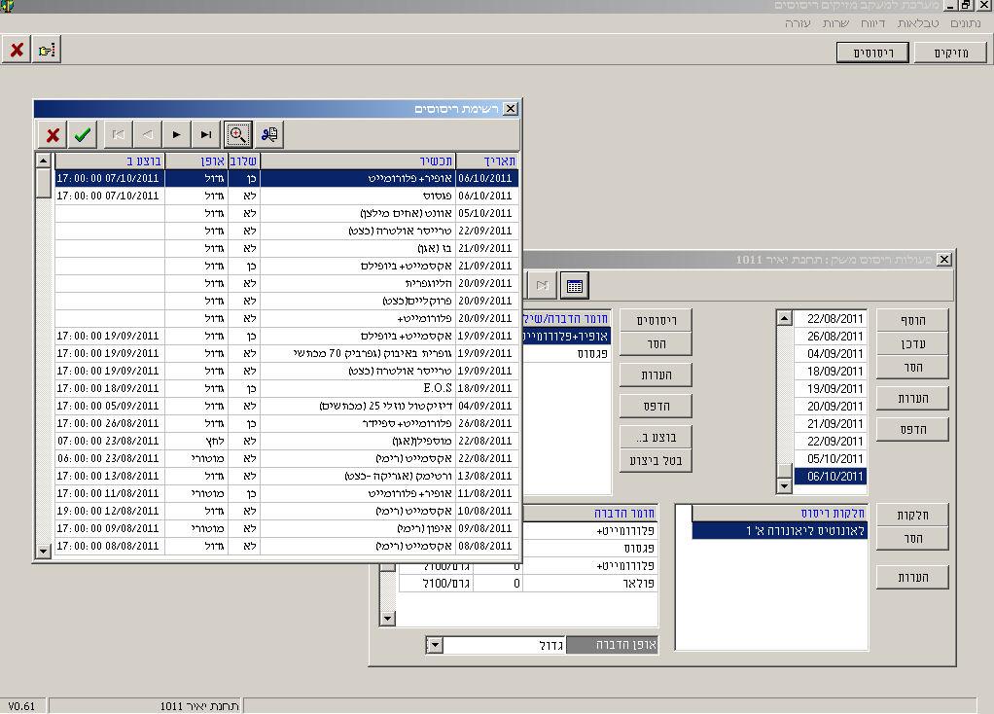Select row בז (אגן) dated 21/09/2011
The image size is (994, 714).
click(287, 249)
